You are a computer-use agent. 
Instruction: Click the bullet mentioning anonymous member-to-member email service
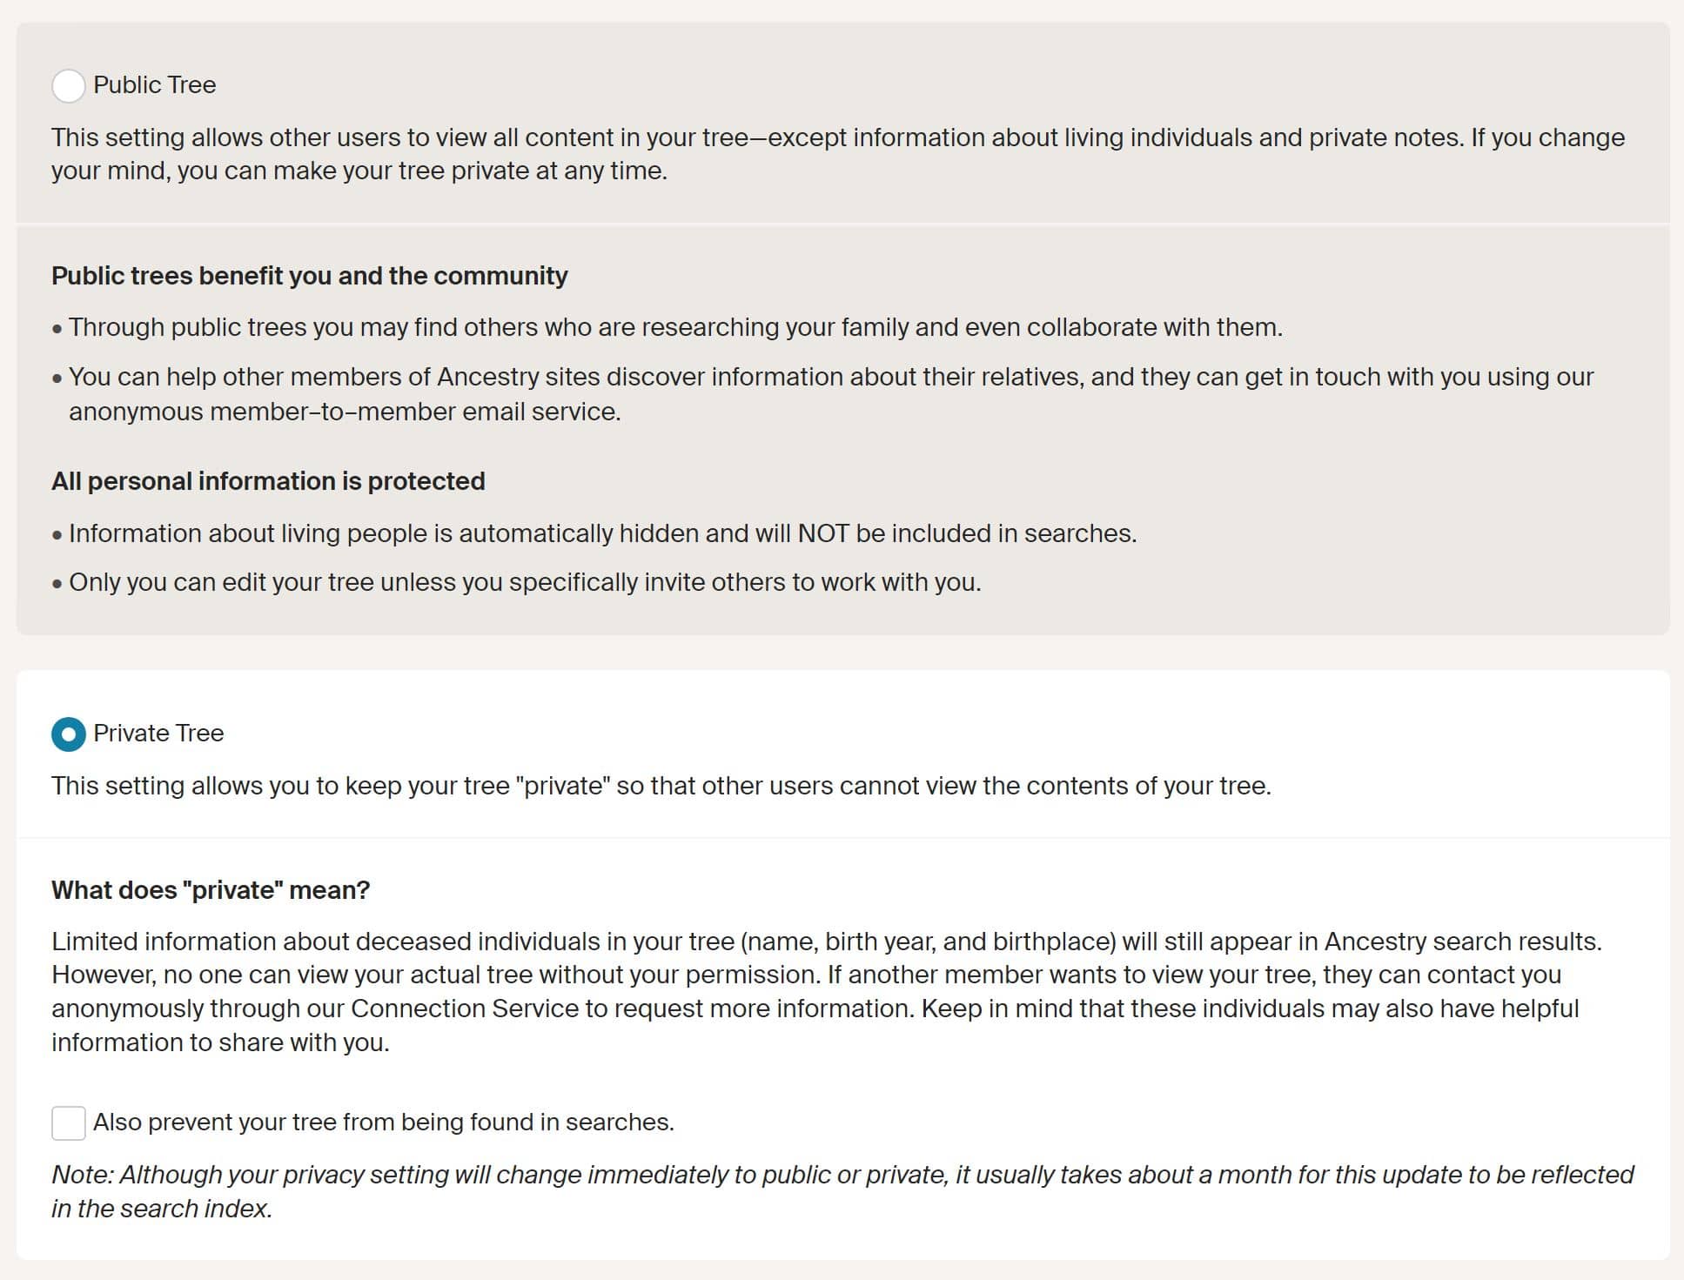[823, 394]
